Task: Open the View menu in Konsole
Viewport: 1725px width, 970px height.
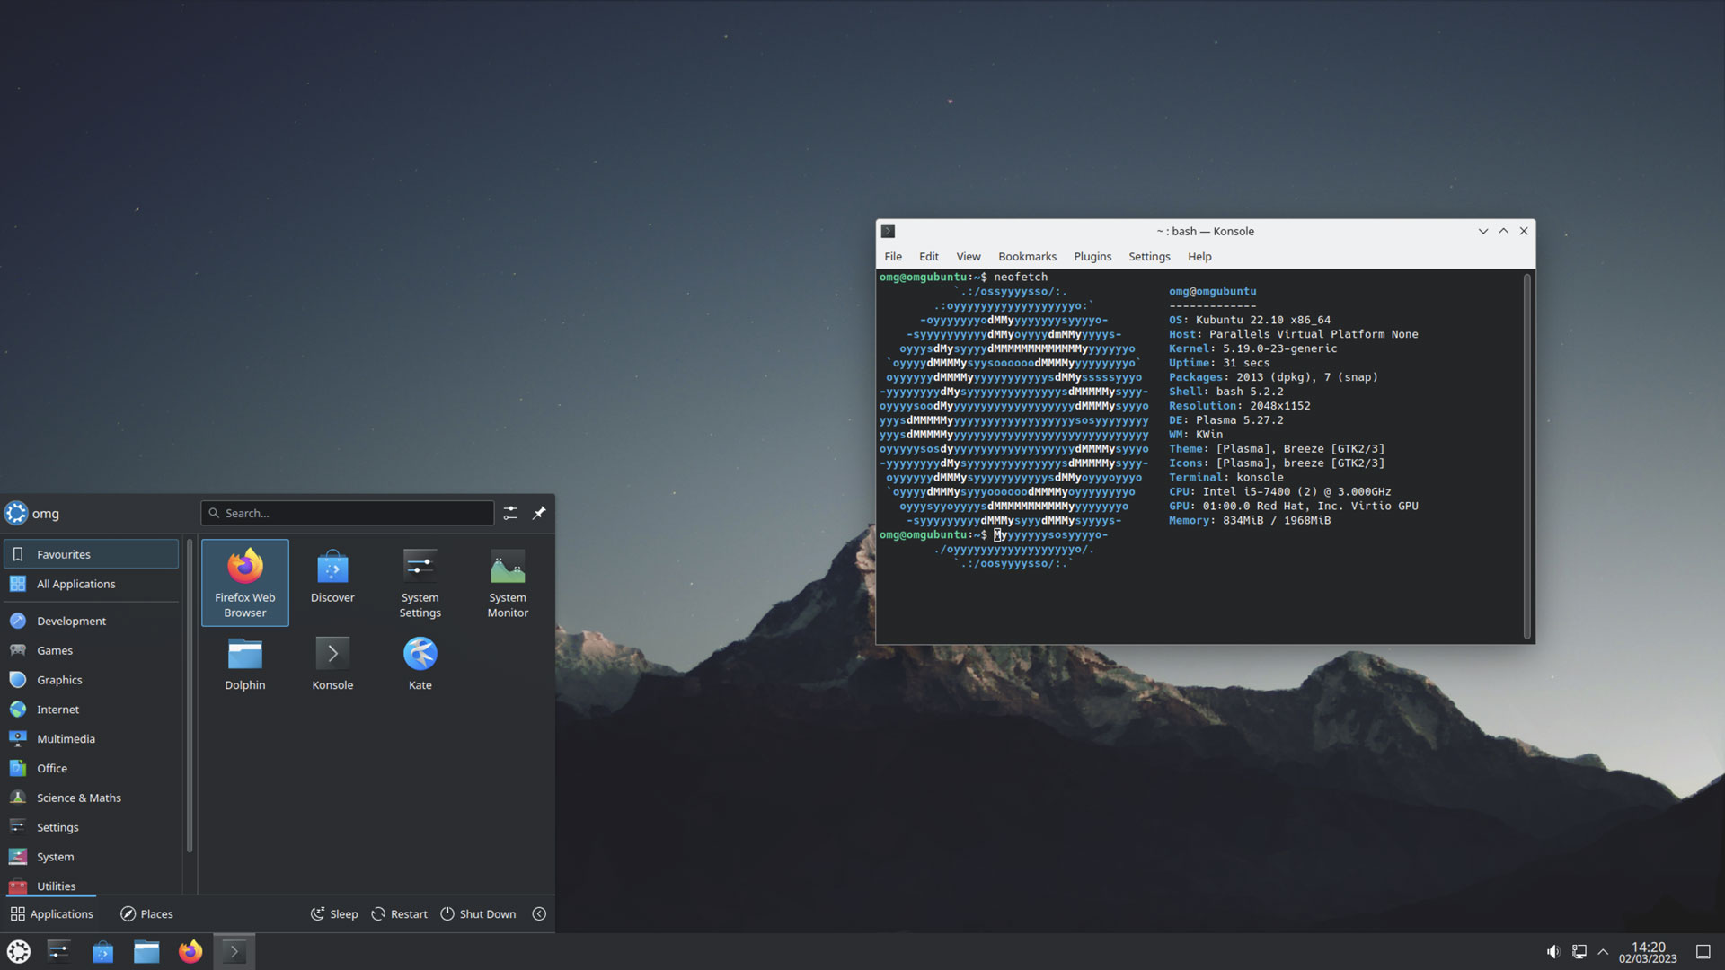Action: click(x=969, y=256)
